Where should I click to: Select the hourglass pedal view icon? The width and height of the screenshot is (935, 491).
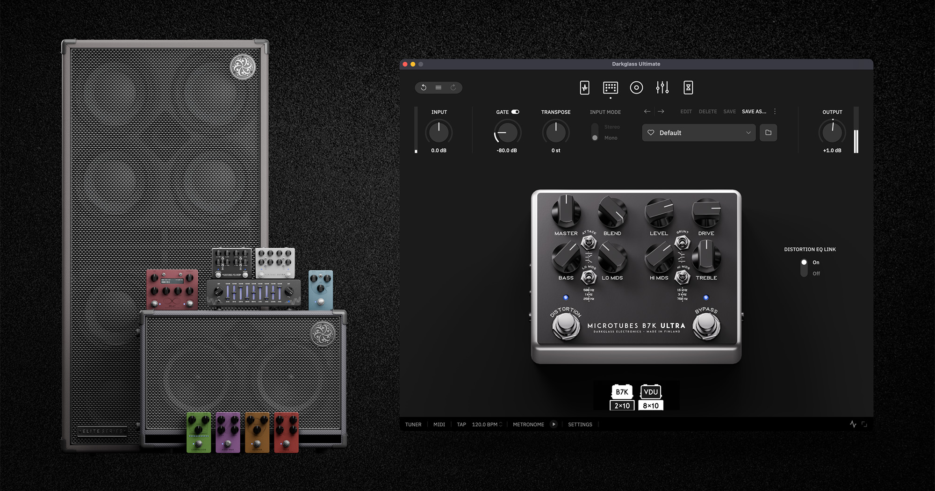click(x=688, y=87)
